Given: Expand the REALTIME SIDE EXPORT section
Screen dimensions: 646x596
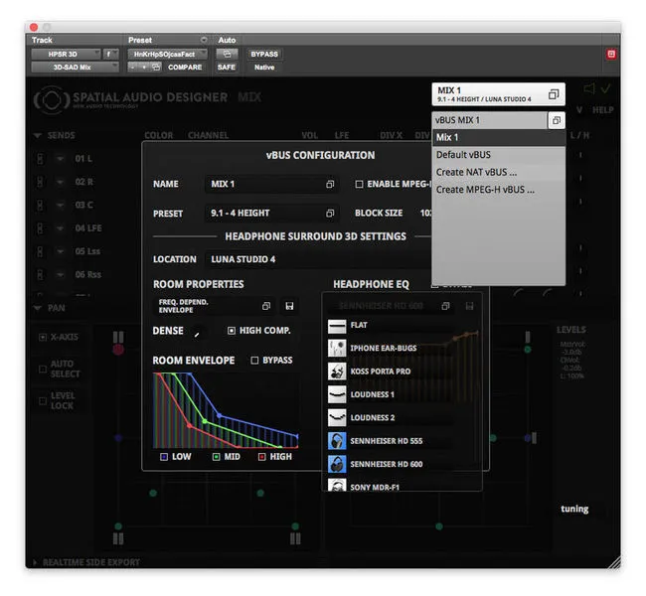Looking at the screenshot, I should point(35,562).
